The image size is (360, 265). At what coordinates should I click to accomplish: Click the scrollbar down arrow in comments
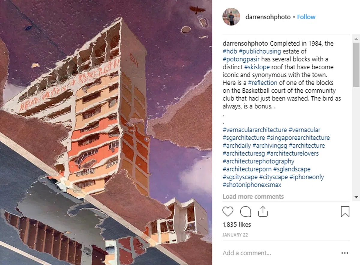click(356, 197)
